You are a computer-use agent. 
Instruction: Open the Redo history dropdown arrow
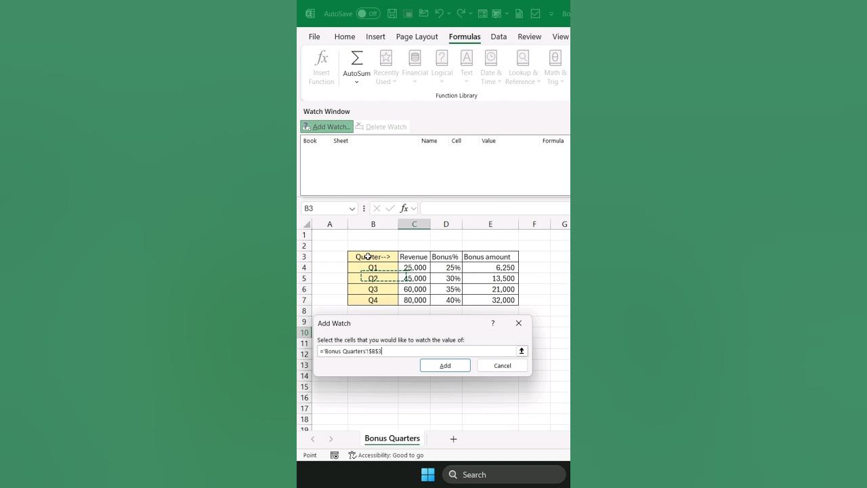click(x=471, y=14)
